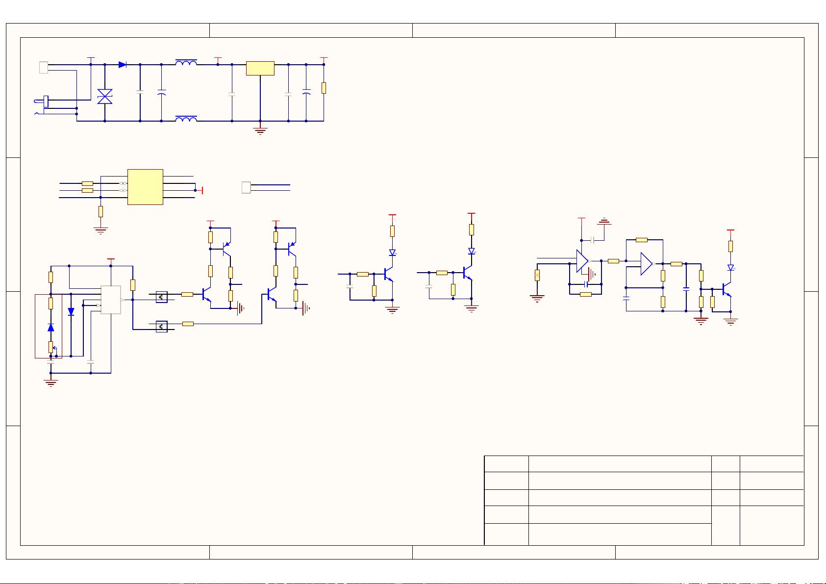Viewport: 826px width, 584px height.
Task: Click the solid series diode on top power rail
Action: click(x=123, y=65)
